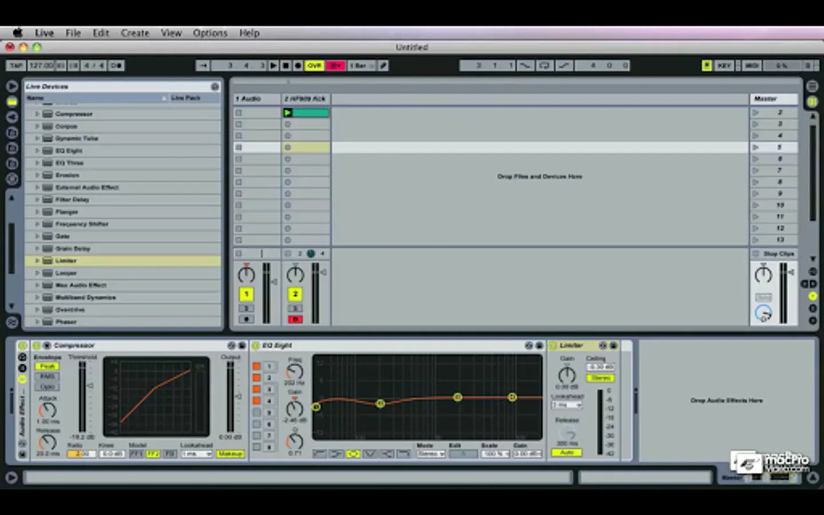The image size is (824, 515).
Task: Toggle the Draw Mode pencil icon
Action: click(x=383, y=66)
